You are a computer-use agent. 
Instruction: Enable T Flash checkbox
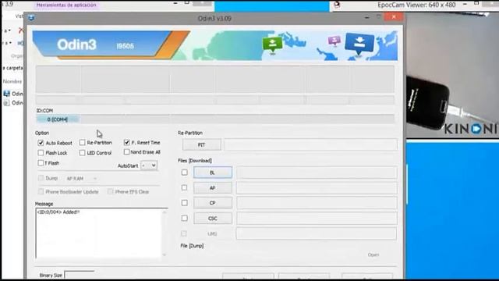41,163
